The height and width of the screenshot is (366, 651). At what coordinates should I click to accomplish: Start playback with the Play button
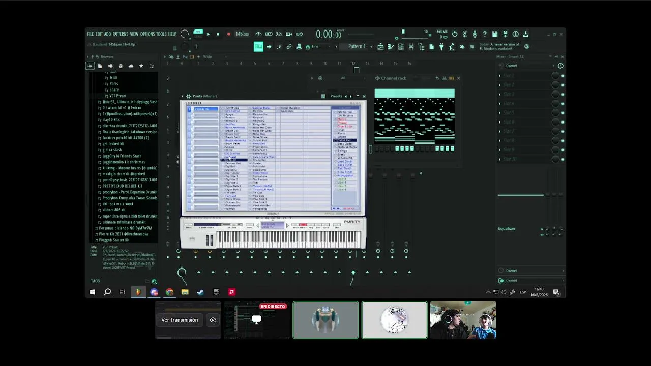208,35
